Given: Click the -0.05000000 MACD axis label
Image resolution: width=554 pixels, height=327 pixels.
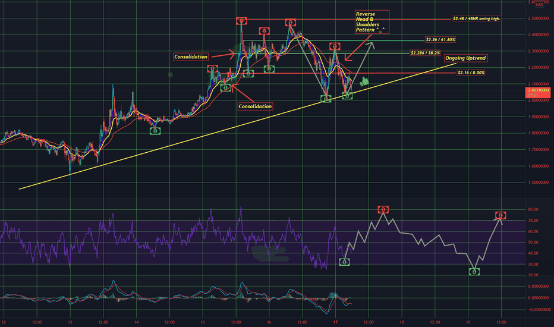Looking at the screenshot, I should [538, 310].
